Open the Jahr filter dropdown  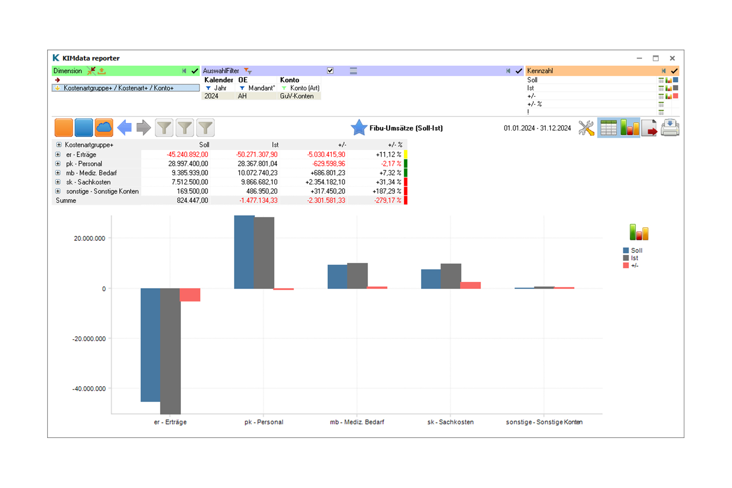(209, 88)
